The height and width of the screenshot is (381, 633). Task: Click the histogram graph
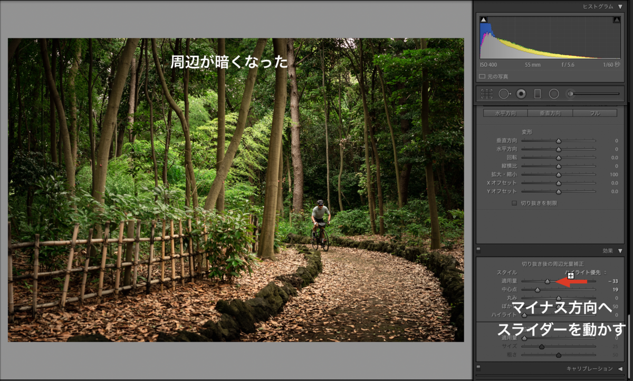point(550,37)
